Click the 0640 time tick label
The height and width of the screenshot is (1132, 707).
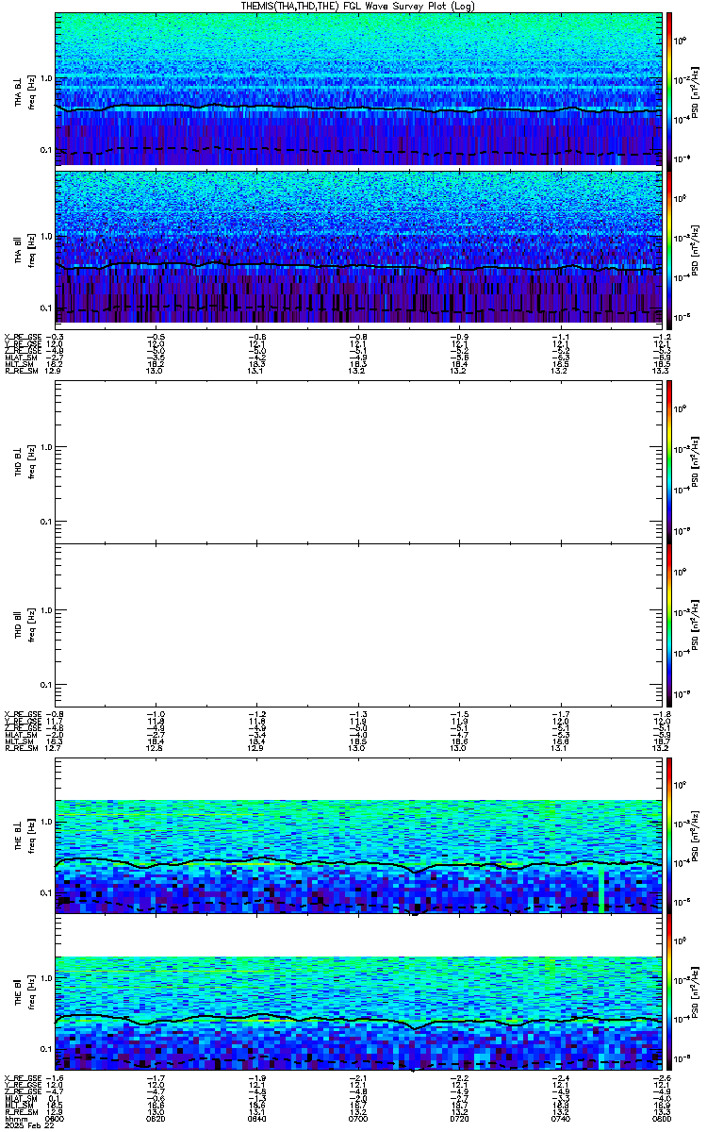(x=257, y=1119)
